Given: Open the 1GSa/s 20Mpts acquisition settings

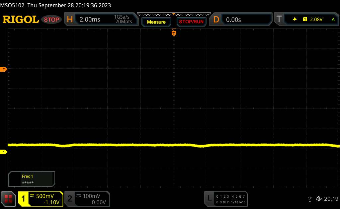Looking at the screenshot, I should tap(123, 20).
